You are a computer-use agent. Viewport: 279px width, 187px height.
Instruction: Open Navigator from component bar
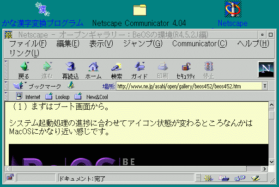point(208,178)
